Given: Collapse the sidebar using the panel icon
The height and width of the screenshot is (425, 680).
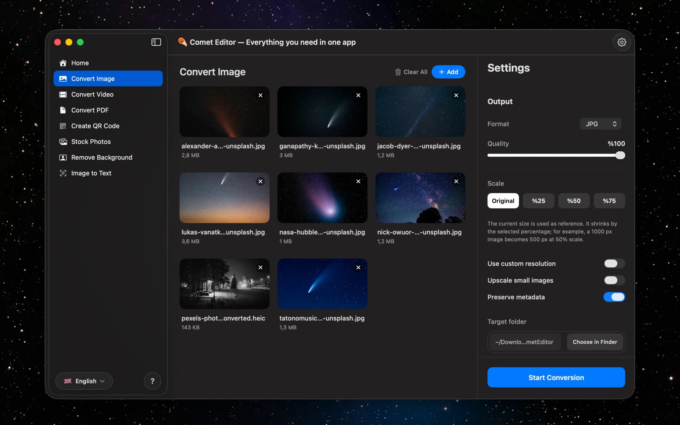Looking at the screenshot, I should coord(156,42).
